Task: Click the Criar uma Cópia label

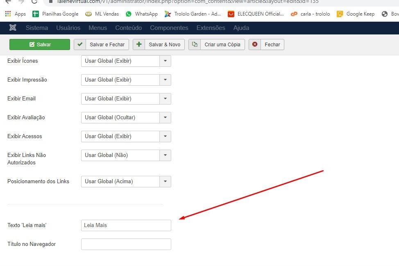Action: click(222, 45)
